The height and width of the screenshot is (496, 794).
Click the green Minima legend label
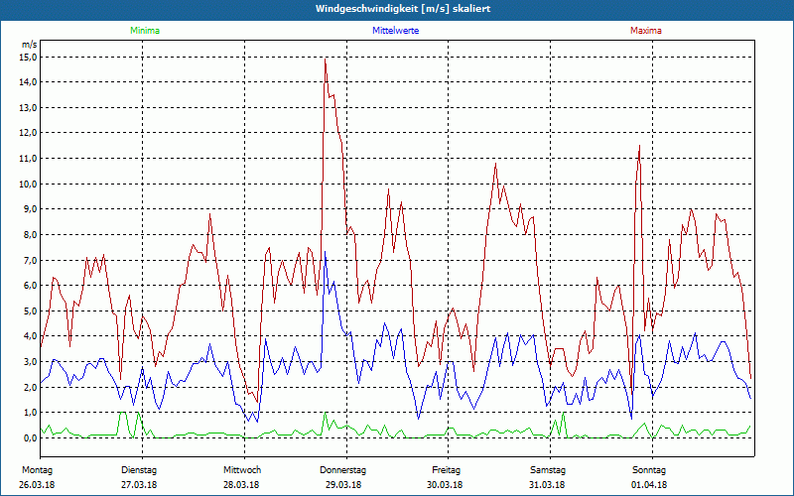tap(145, 31)
